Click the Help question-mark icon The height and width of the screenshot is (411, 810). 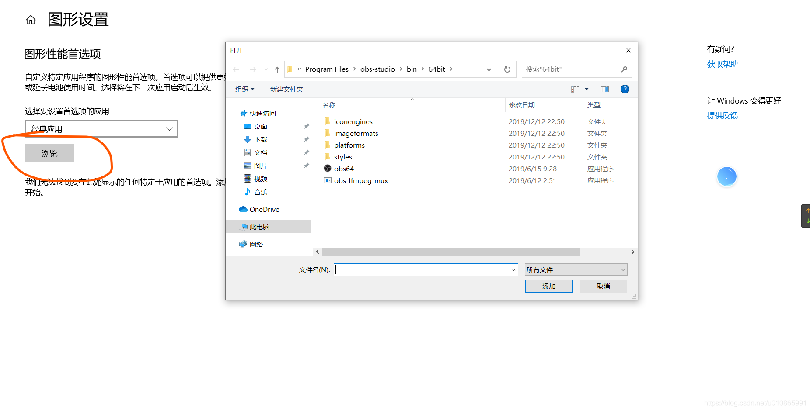(625, 89)
